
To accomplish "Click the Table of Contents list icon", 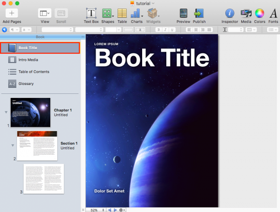I will coord(12,72).
